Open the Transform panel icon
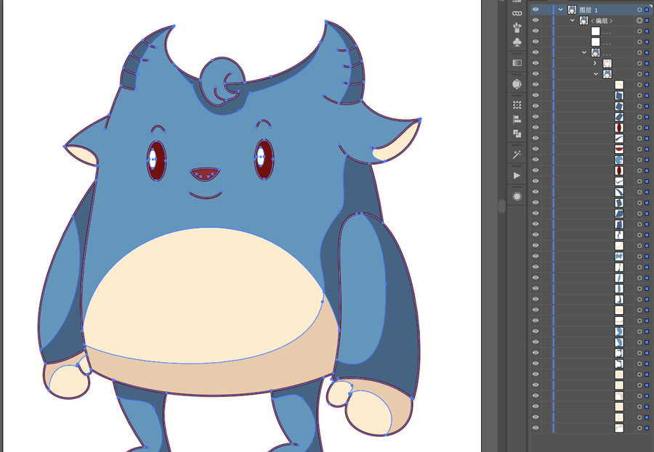 (517, 105)
